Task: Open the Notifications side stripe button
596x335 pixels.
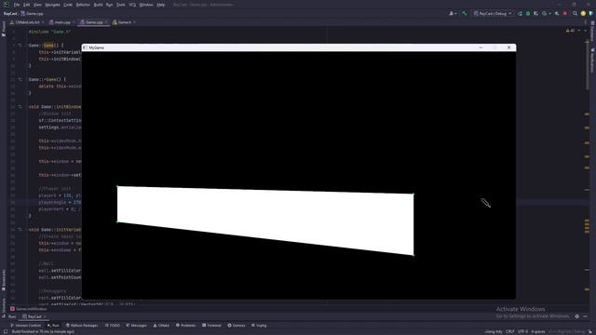Action: tap(592, 60)
